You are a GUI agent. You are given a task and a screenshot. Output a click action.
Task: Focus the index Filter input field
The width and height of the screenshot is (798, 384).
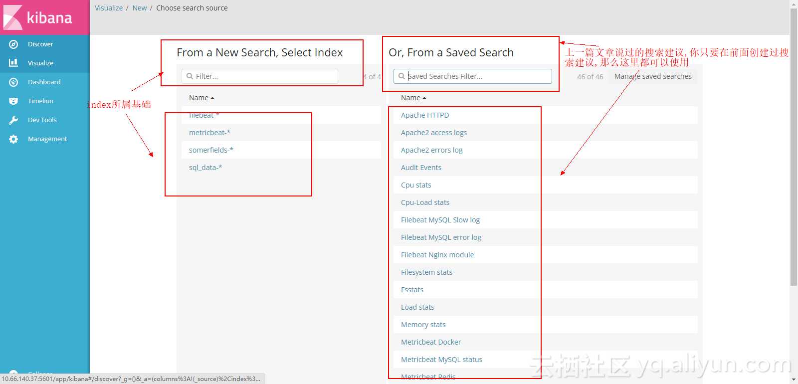pyautogui.click(x=260, y=76)
